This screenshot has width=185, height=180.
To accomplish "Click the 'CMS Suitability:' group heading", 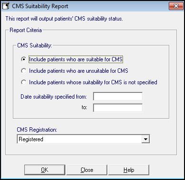I will [34, 45].
